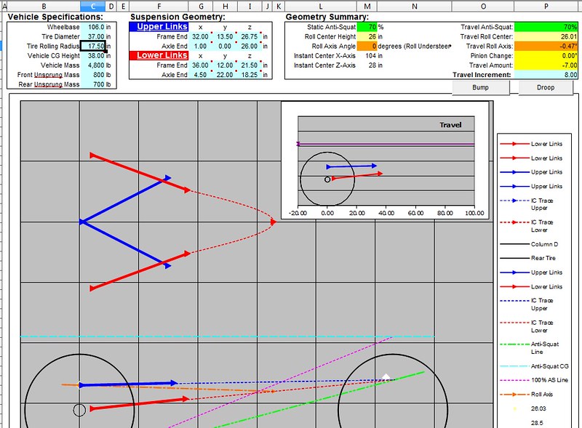Select Lower Links Axle End y value 22.00
This screenshot has height=428, width=582.
point(225,75)
